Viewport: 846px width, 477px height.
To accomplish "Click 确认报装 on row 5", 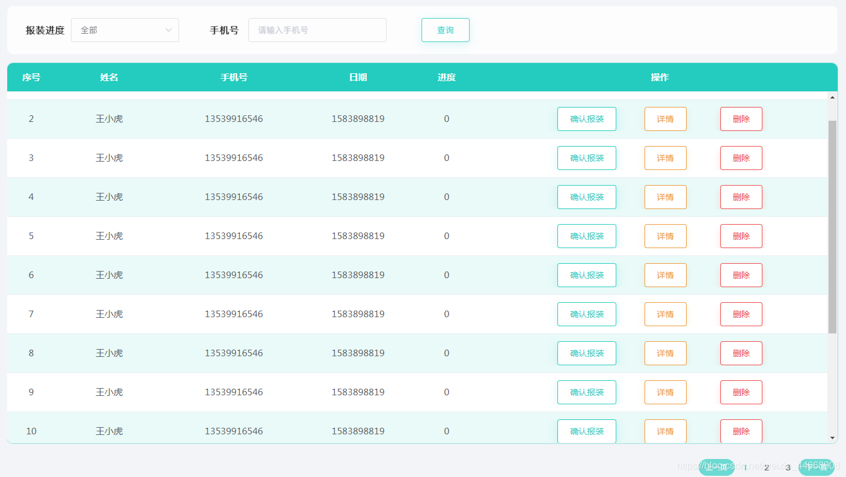I will (x=586, y=235).
